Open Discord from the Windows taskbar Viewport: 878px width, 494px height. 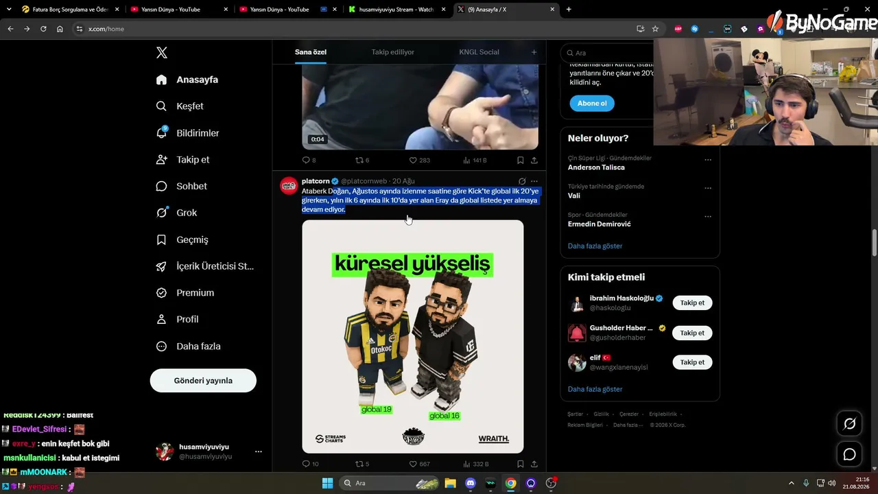pos(470,483)
